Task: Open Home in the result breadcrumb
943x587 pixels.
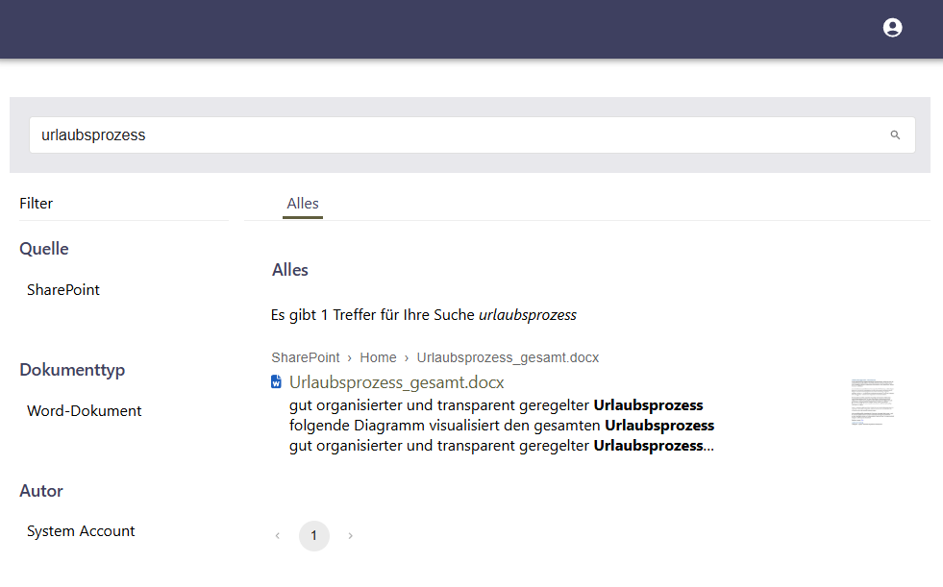Action: tap(378, 357)
